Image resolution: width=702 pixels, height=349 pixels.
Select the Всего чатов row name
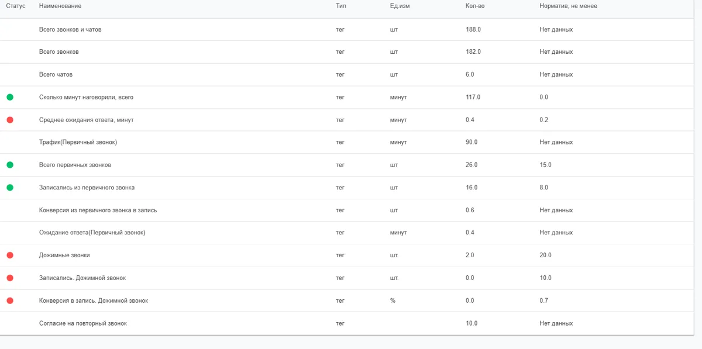pos(56,74)
